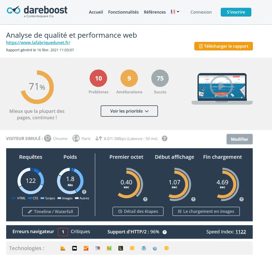Expand Voir les priorités
The height and width of the screenshot is (258, 272).
click(x=129, y=111)
